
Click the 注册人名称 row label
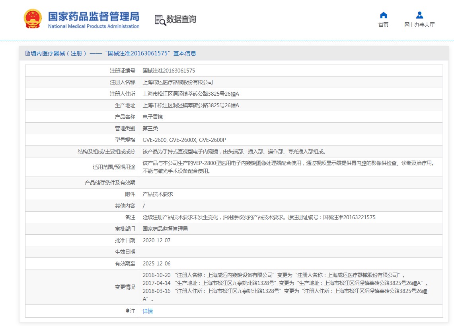(123, 82)
